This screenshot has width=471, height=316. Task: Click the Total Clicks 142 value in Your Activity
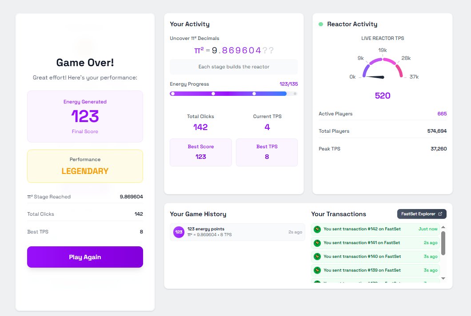[x=200, y=127]
